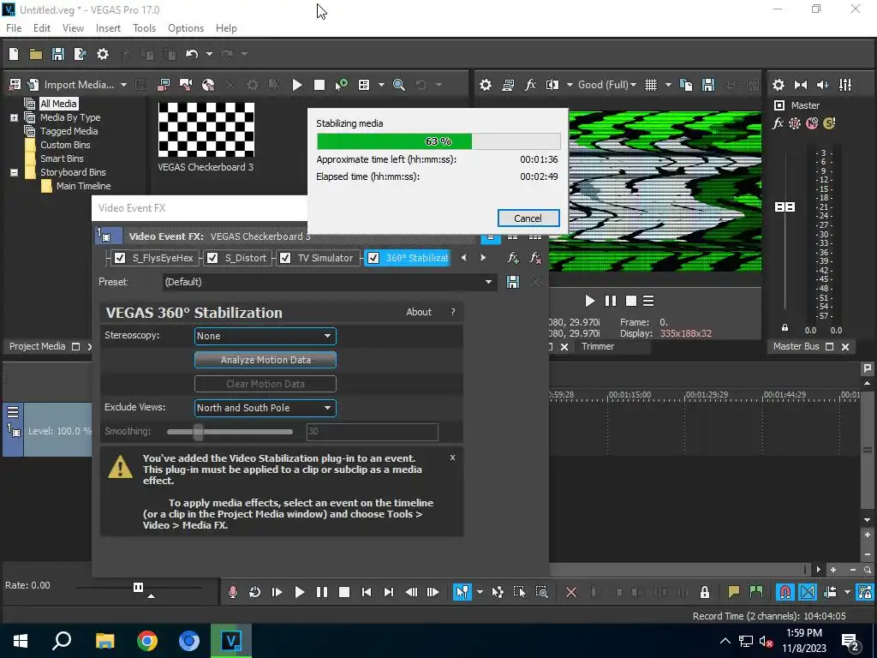
Task: Remove selected plug-in icon in Video Event FX
Action: (535, 258)
